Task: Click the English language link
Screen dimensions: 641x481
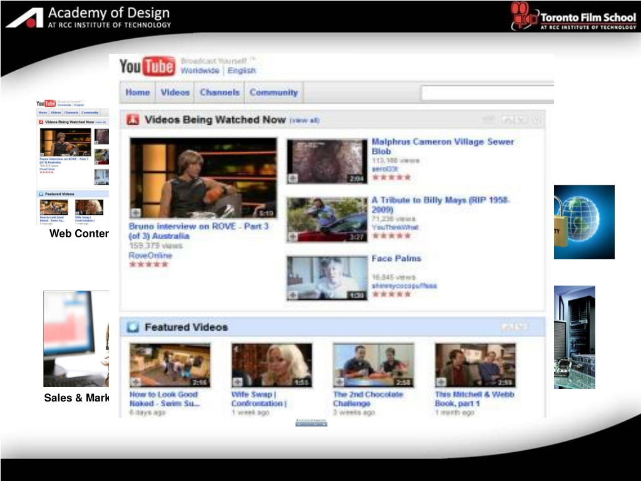Action: (x=241, y=71)
